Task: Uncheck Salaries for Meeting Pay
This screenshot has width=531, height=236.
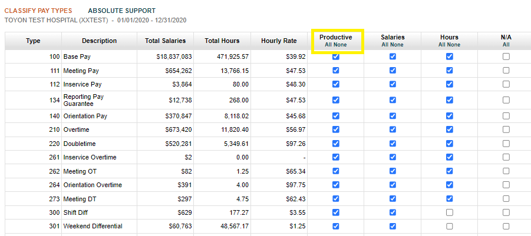Action: pos(393,70)
